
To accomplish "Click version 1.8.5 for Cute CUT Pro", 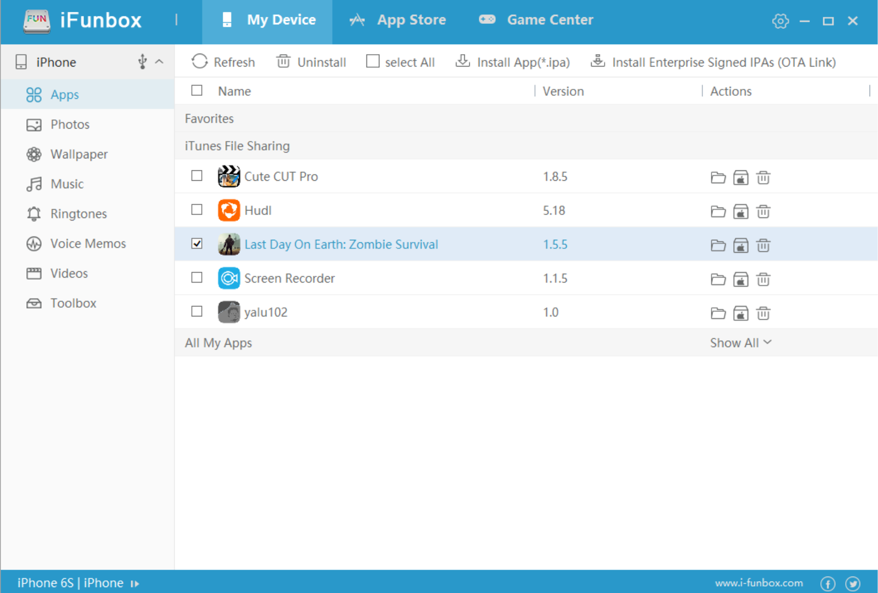I will pos(555,176).
